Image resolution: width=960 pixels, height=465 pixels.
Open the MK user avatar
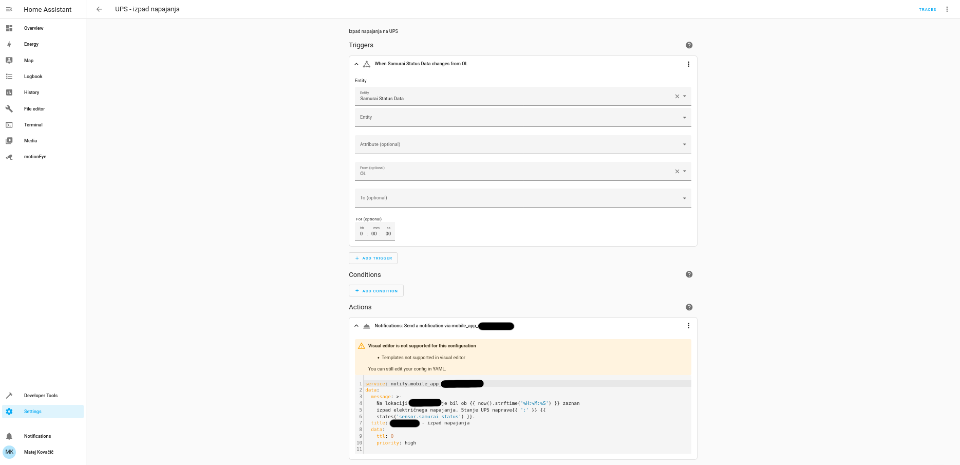(x=9, y=452)
